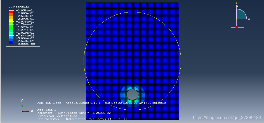Click the +3.058e-01 maximum legend value

tap(25, 10)
